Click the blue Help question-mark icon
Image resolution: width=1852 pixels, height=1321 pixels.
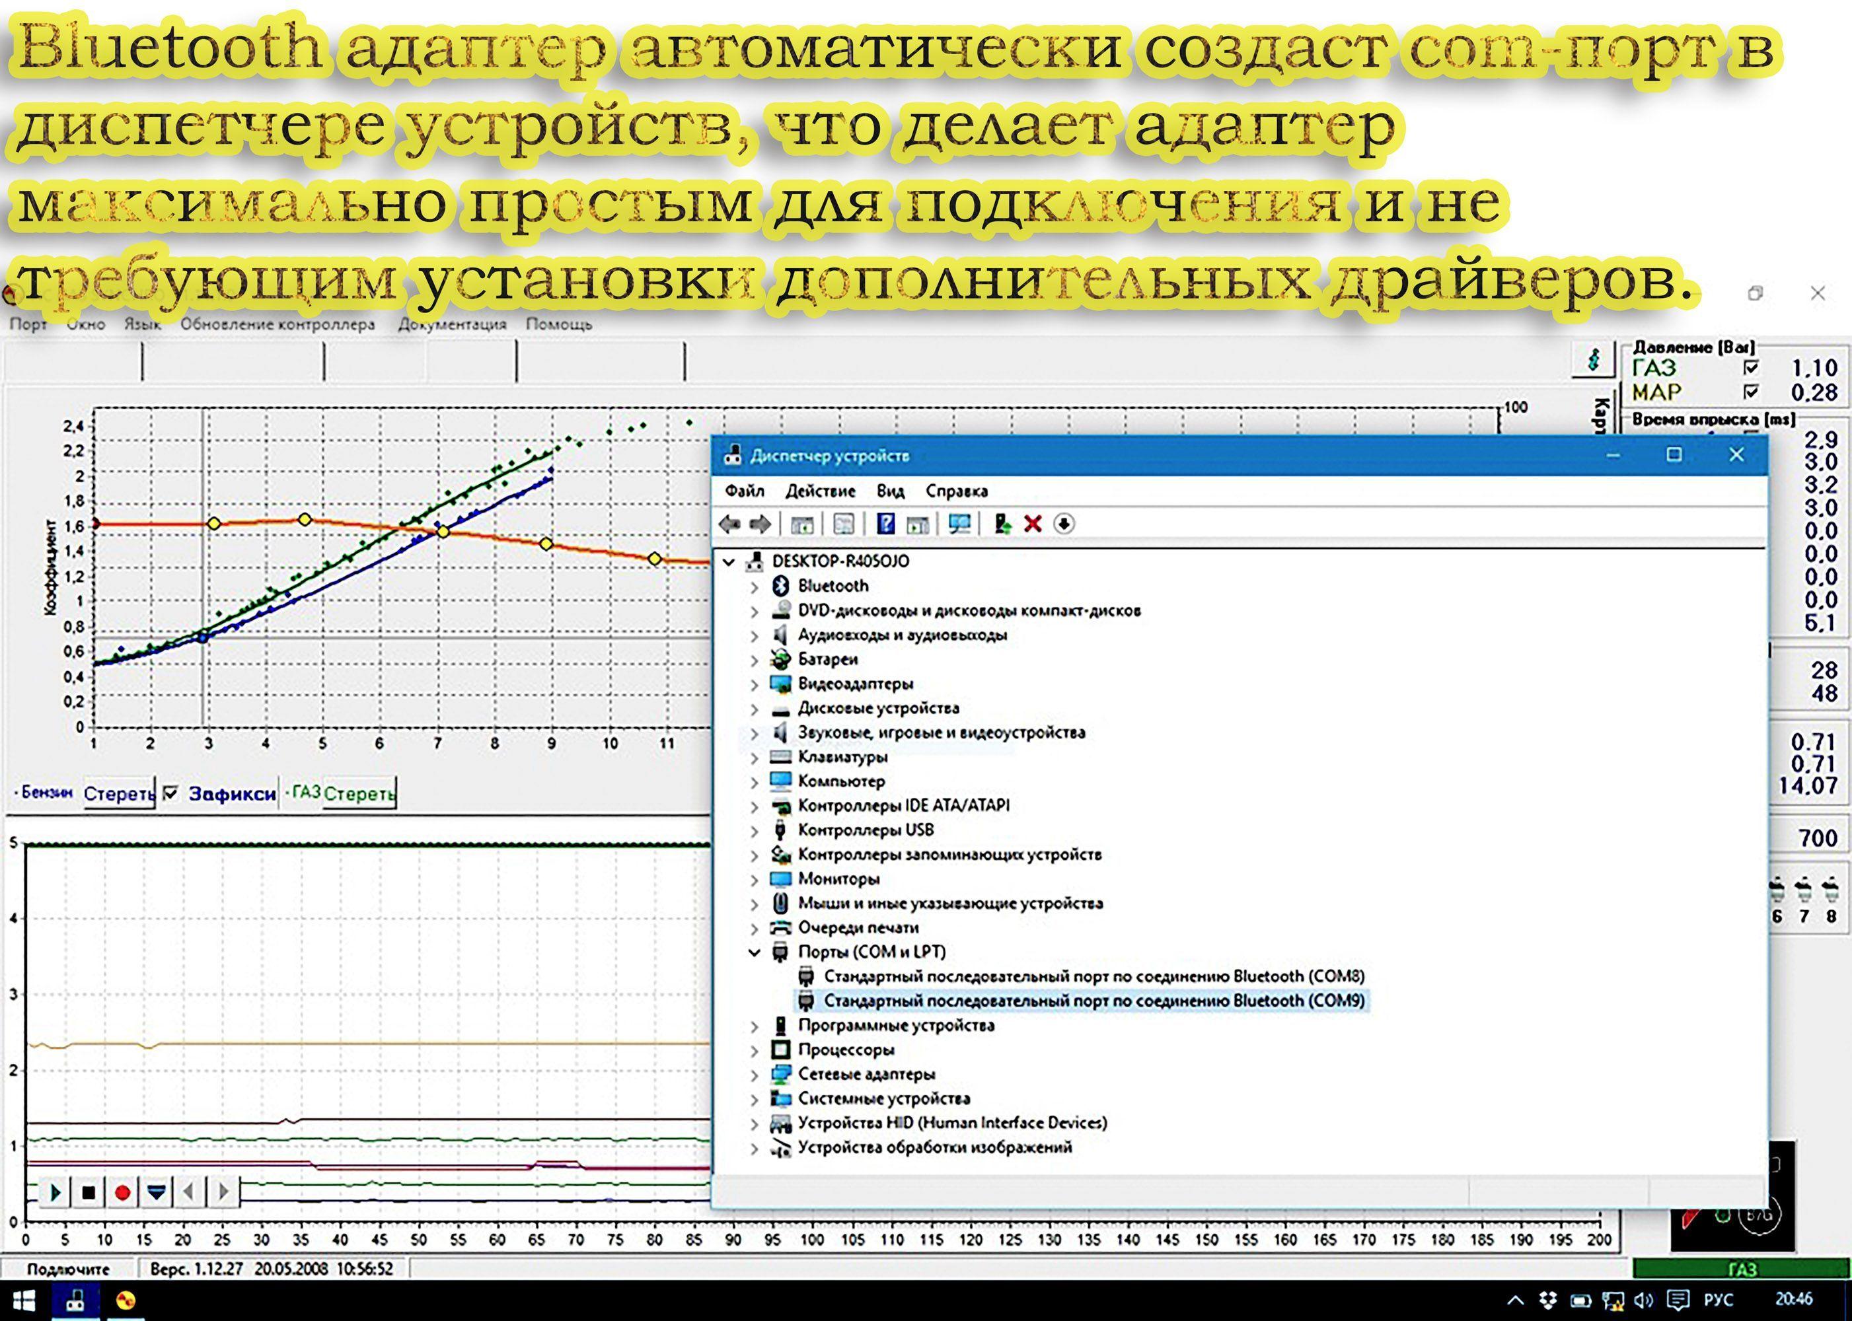[886, 524]
